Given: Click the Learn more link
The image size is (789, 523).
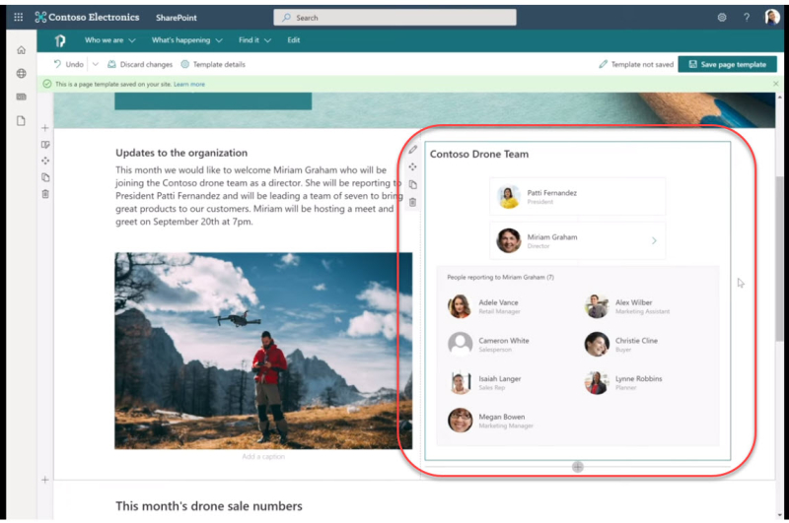Looking at the screenshot, I should (189, 85).
